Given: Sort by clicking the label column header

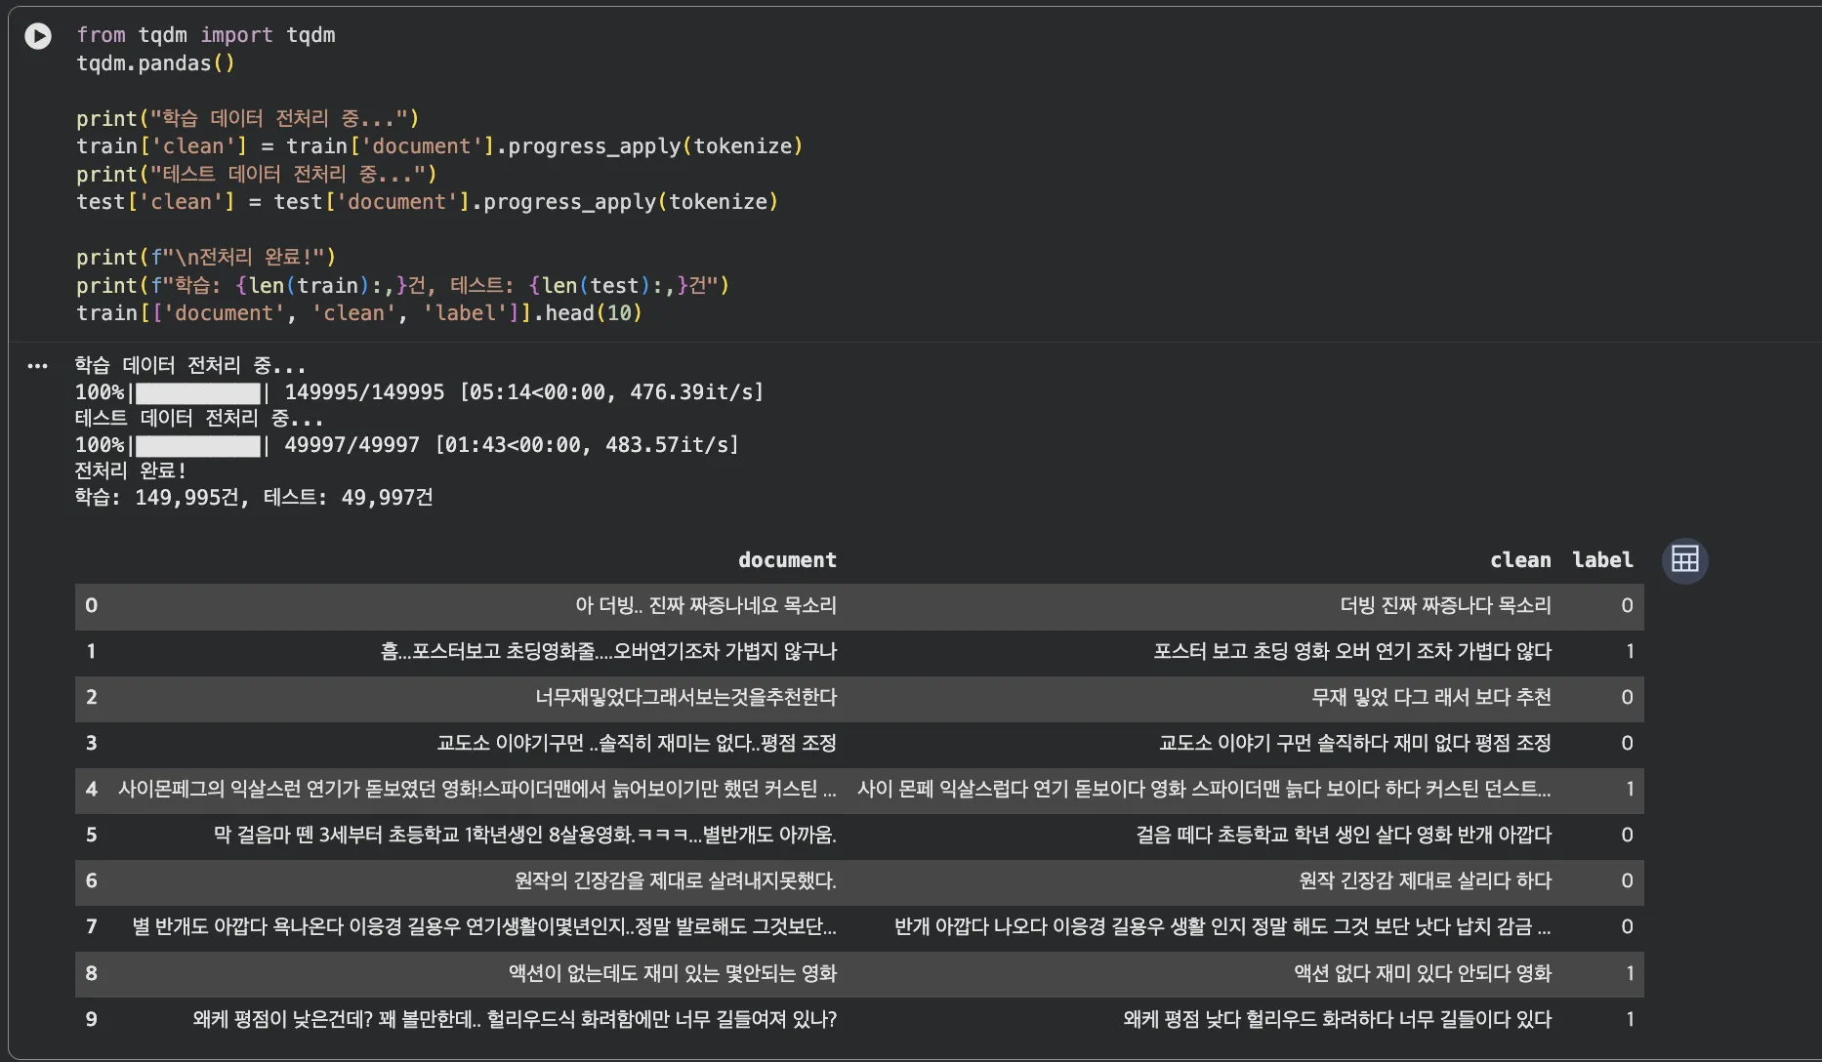Looking at the screenshot, I should pyautogui.click(x=1602, y=559).
